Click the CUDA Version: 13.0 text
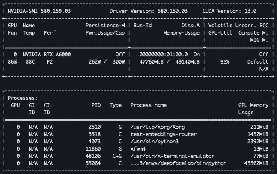The image size is (277, 174). tap(229, 11)
